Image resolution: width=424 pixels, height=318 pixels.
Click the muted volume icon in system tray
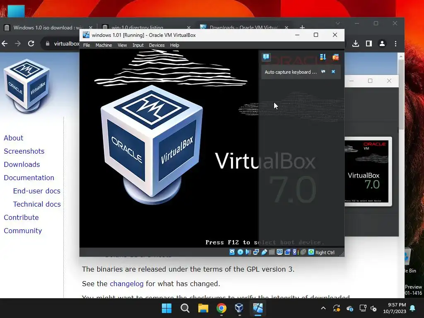(373, 308)
